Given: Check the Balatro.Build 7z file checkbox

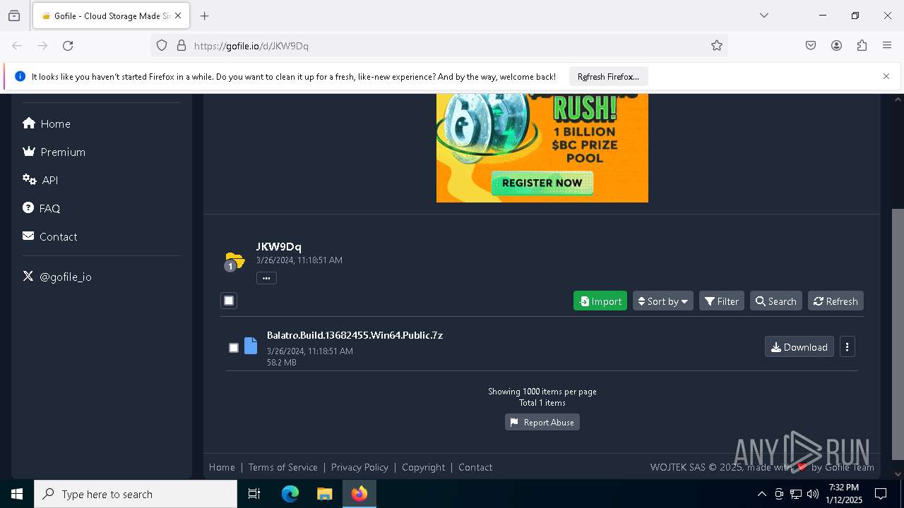Looking at the screenshot, I should (234, 348).
